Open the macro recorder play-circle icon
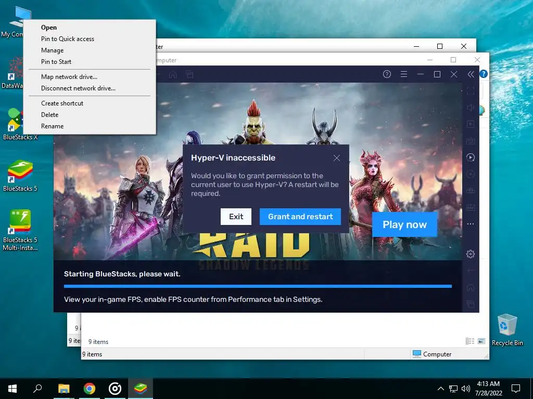The width and height of the screenshot is (533, 399). (x=471, y=157)
